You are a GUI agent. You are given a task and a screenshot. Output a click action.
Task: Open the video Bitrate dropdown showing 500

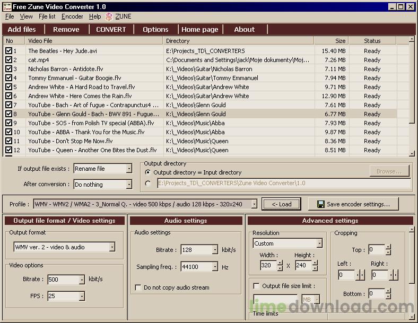[x=82, y=280]
